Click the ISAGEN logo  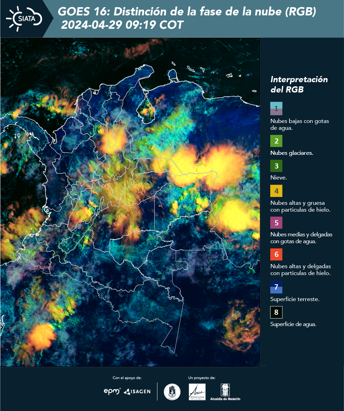[137, 391]
